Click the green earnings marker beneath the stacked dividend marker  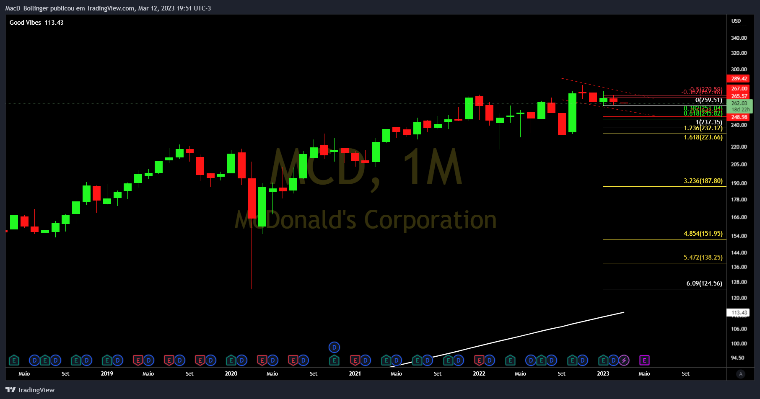click(x=334, y=360)
